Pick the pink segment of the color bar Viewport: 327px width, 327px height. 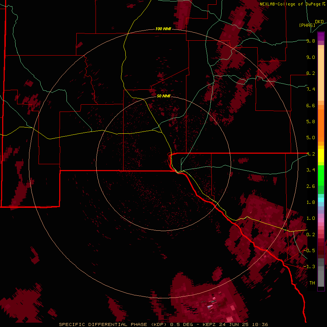click(321, 220)
